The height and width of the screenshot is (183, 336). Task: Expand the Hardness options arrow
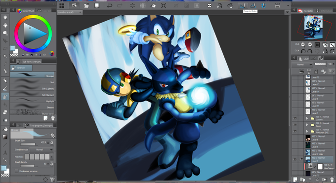click(52, 157)
